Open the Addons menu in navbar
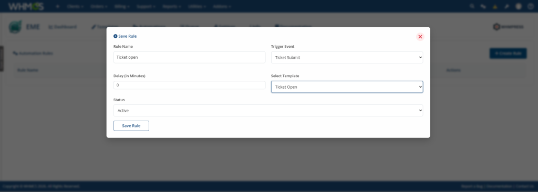 [x=222, y=6]
